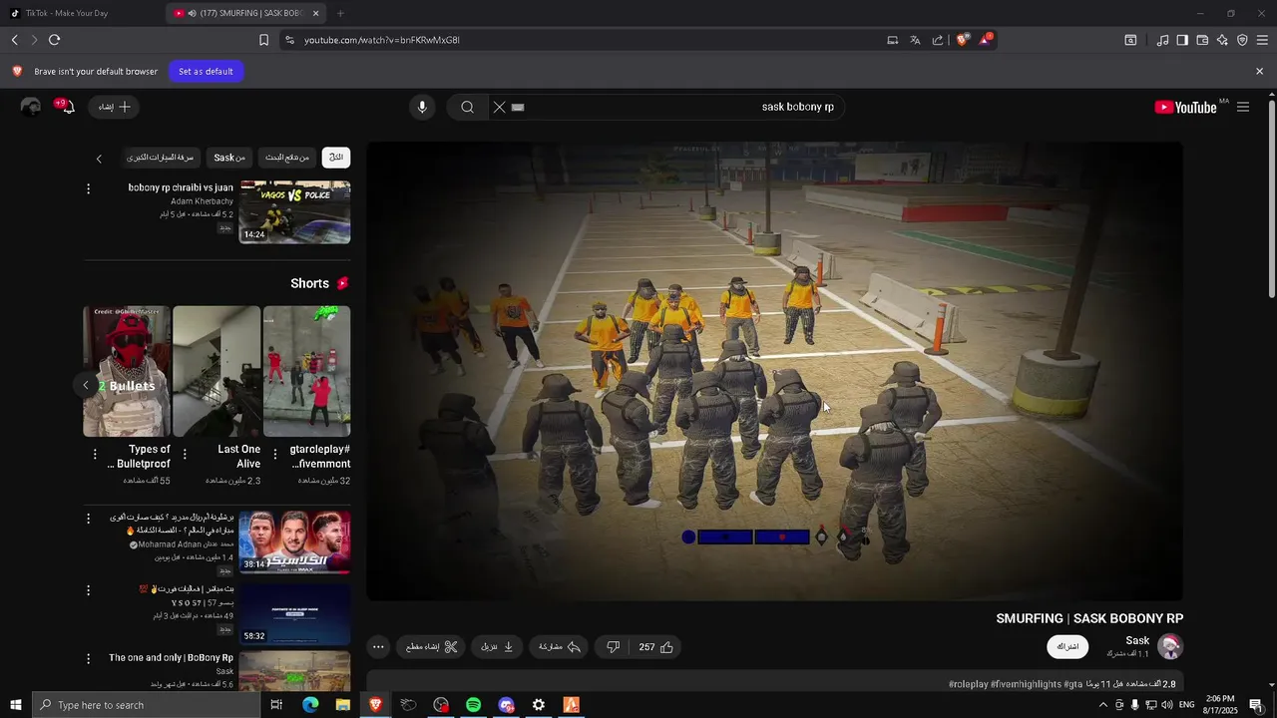Open Windows Start menu
The image size is (1277, 718).
(x=15, y=705)
